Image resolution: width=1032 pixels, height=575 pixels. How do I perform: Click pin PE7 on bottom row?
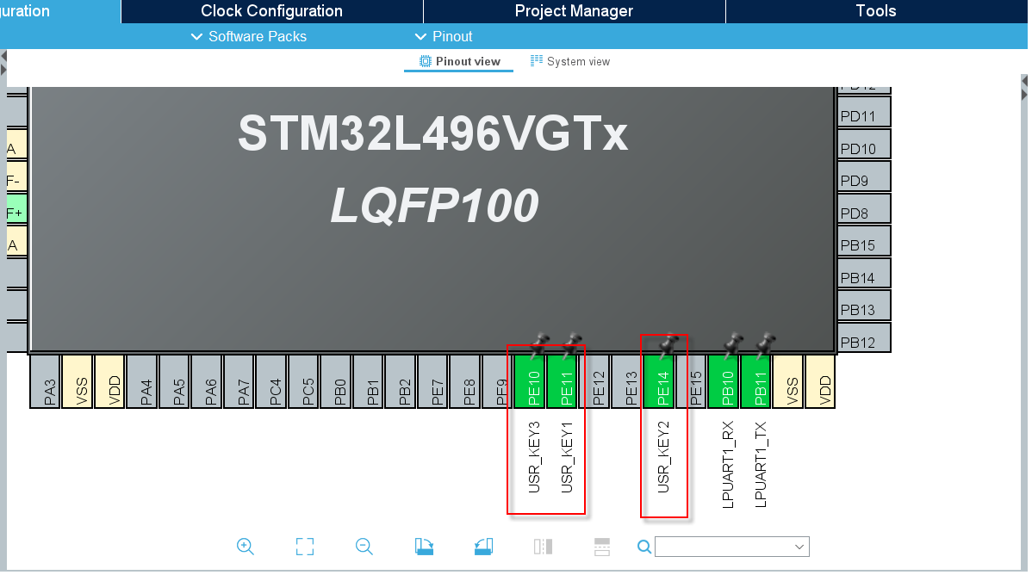tap(433, 382)
